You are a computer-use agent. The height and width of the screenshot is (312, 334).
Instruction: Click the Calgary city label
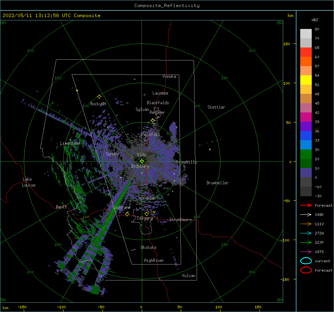[x=145, y=218]
